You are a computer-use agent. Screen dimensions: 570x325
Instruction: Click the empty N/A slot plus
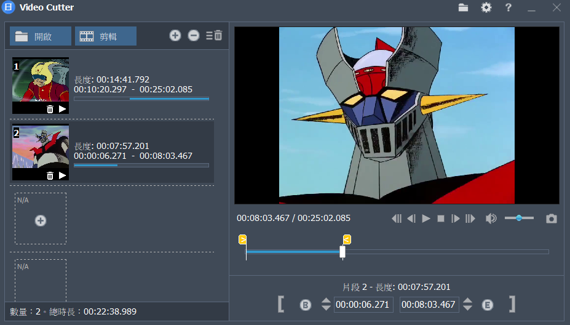[x=41, y=220]
